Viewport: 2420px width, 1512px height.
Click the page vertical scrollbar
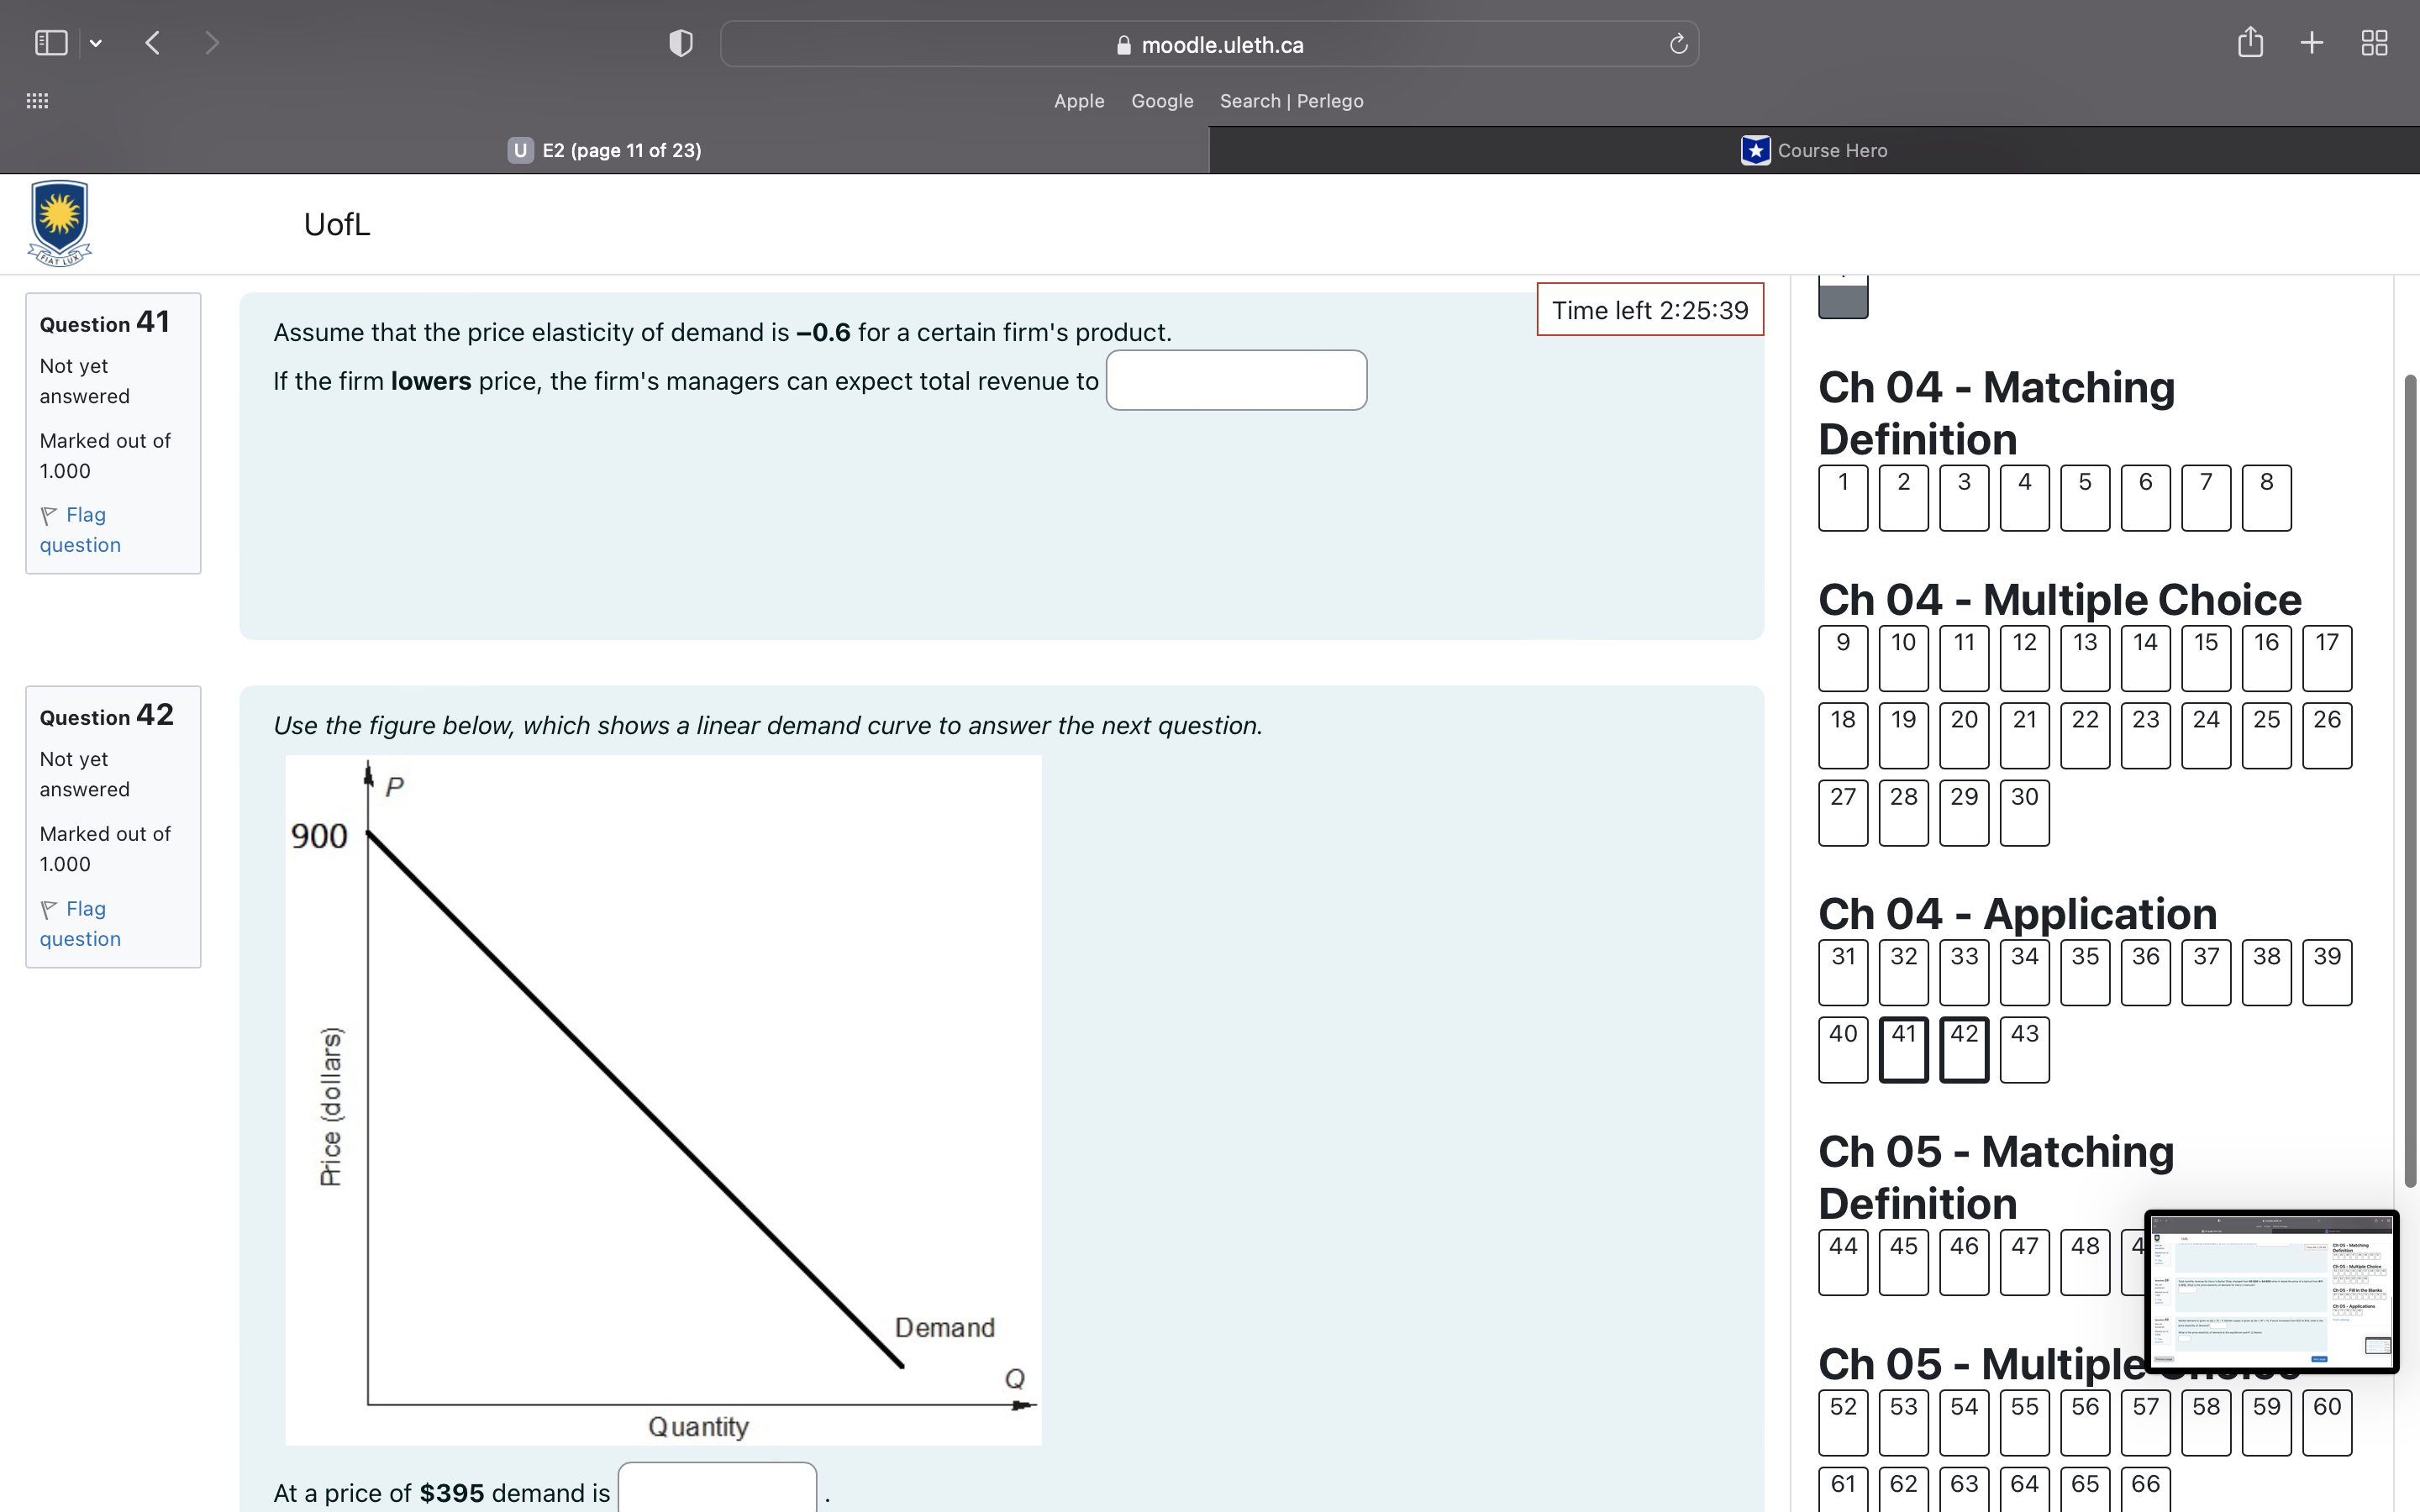[2410, 780]
